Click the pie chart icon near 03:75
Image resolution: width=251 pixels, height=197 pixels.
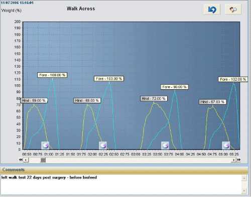tap(165, 145)
